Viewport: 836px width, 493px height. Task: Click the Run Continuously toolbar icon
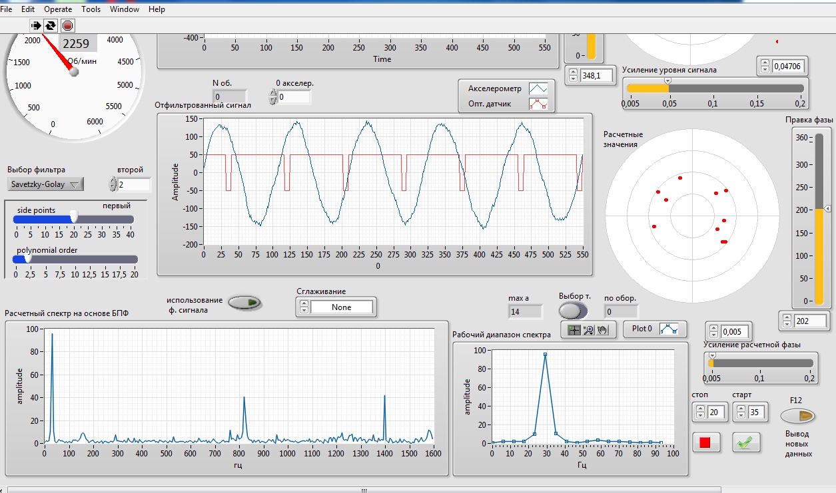[x=51, y=25]
